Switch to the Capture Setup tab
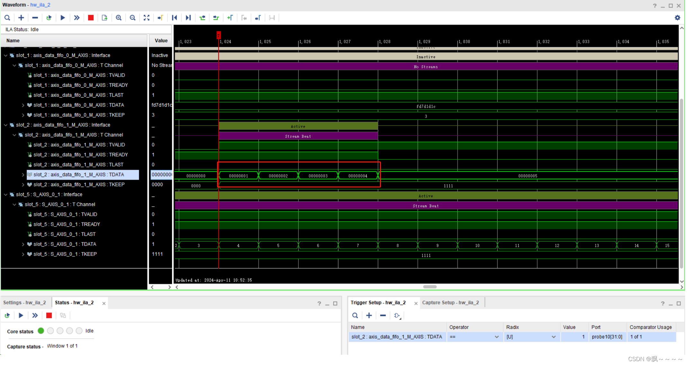Image resolution: width=687 pixels, height=365 pixels. pos(451,302)
